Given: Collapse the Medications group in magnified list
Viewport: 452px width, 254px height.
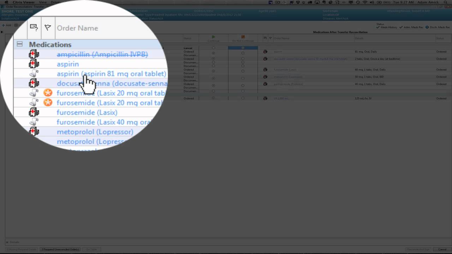Looking at the screenshot, I should coord(19,44).
